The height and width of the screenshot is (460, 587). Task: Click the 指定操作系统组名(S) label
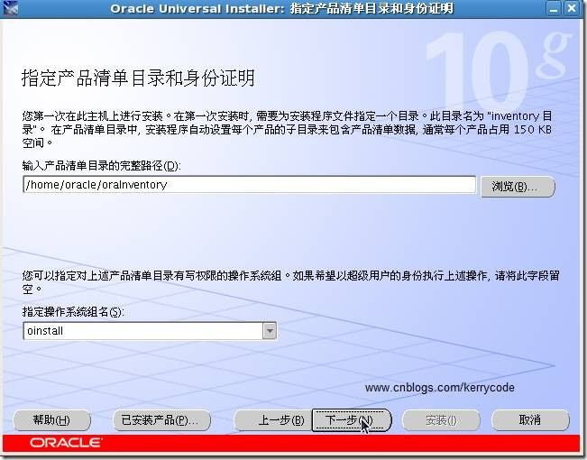point(73,311)
